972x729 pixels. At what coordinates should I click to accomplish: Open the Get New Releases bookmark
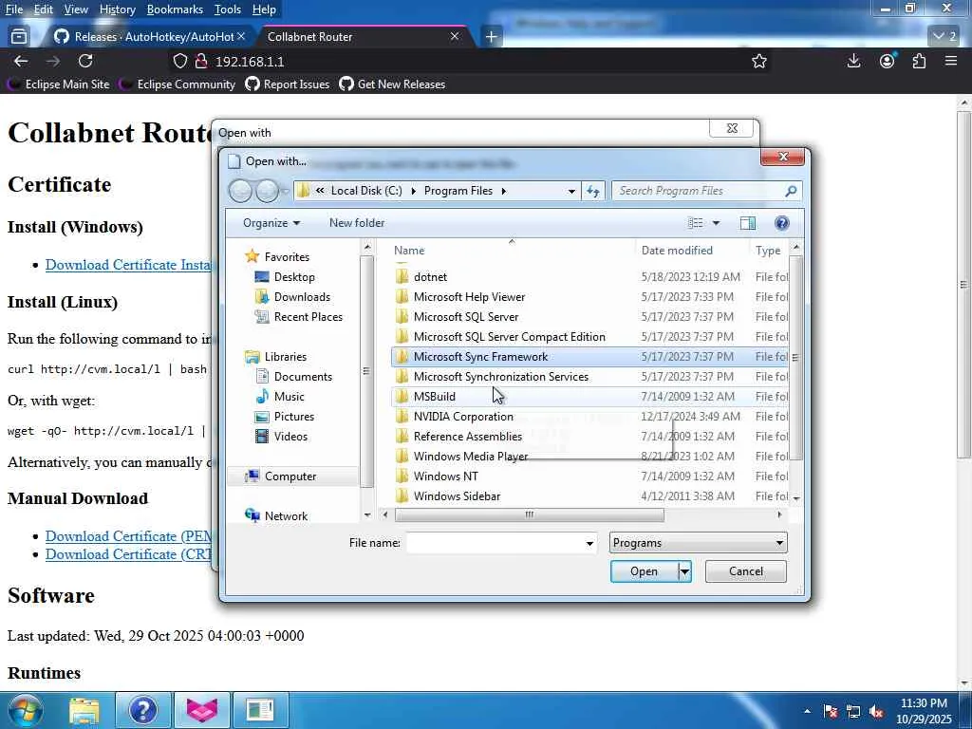point(393,84)
